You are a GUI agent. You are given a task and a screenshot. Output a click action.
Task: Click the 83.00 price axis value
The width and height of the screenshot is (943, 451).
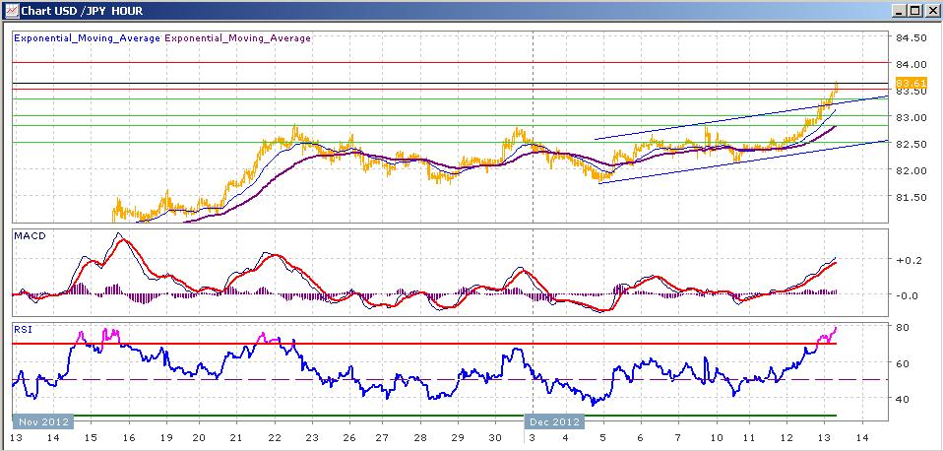[x=911, y=116]
